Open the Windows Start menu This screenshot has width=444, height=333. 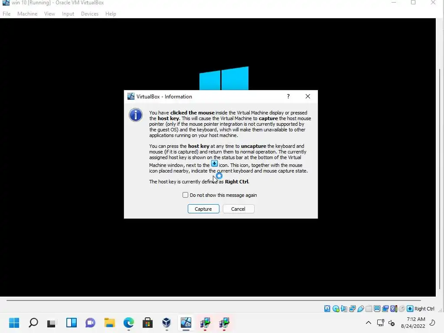(14, 323)
